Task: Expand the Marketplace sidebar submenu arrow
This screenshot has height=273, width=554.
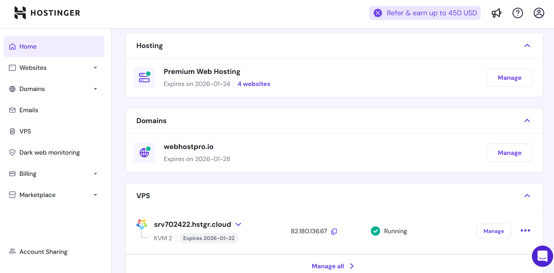Action: pyautogui.click(x=95, y=195)
